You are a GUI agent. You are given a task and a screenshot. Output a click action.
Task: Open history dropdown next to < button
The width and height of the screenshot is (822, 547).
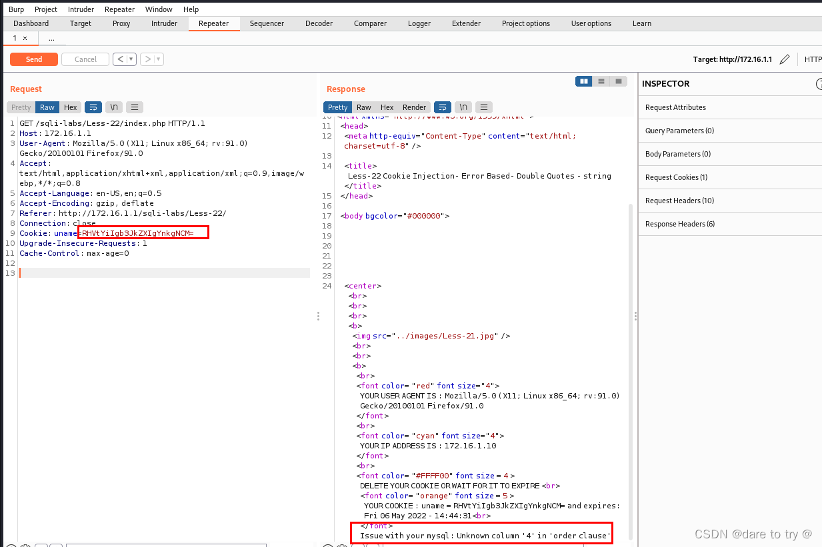(131, 59)
